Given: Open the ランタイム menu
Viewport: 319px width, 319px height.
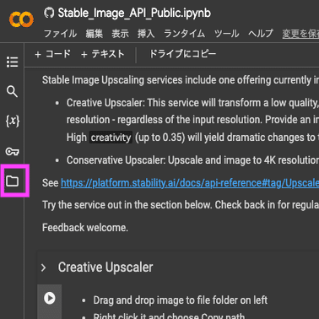Looking at the screenshot, I should click(184, 34).
